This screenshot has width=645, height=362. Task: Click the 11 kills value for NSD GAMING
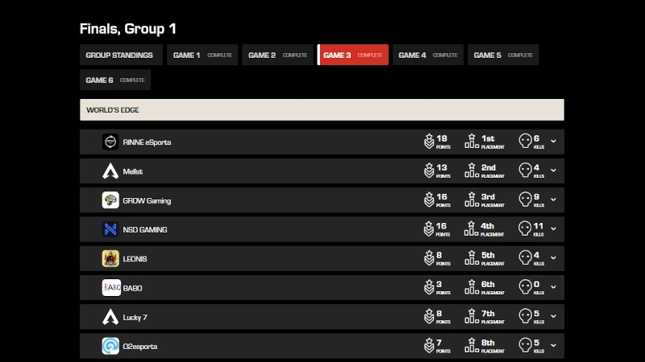[539, 226]
